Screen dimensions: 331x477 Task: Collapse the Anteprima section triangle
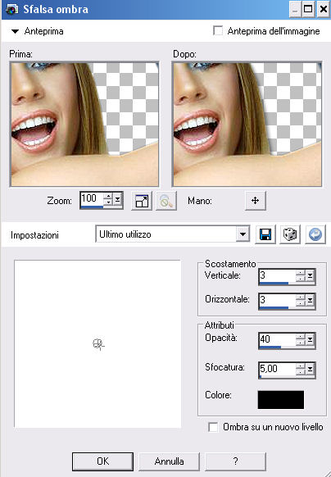(x=15, y=31)
